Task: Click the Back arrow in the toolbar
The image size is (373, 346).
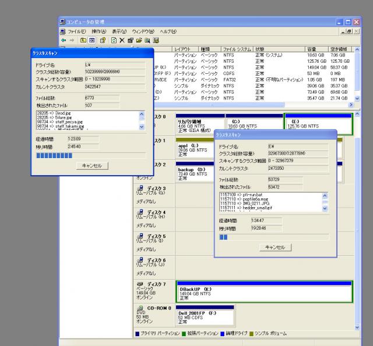Action: point(63,40)
